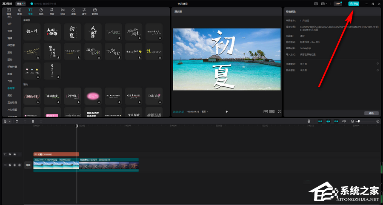Toggle lock on the main video track
This screenshot has width=383, height=205.
(x=10, y=165)
